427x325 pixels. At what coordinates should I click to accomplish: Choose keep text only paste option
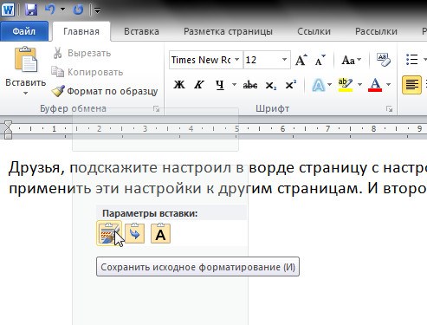tap(160, 233)
